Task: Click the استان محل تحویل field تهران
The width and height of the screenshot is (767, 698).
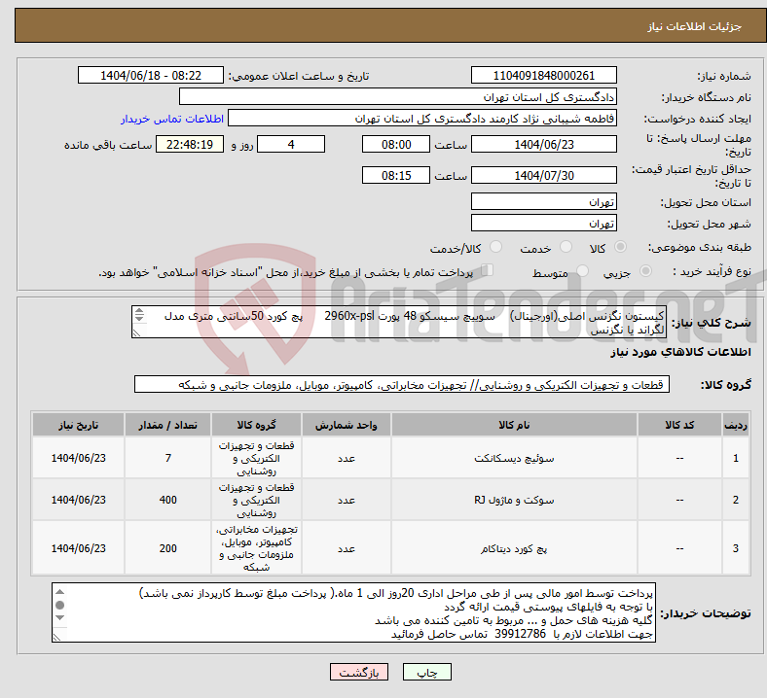Action: [x=543, y=201]
